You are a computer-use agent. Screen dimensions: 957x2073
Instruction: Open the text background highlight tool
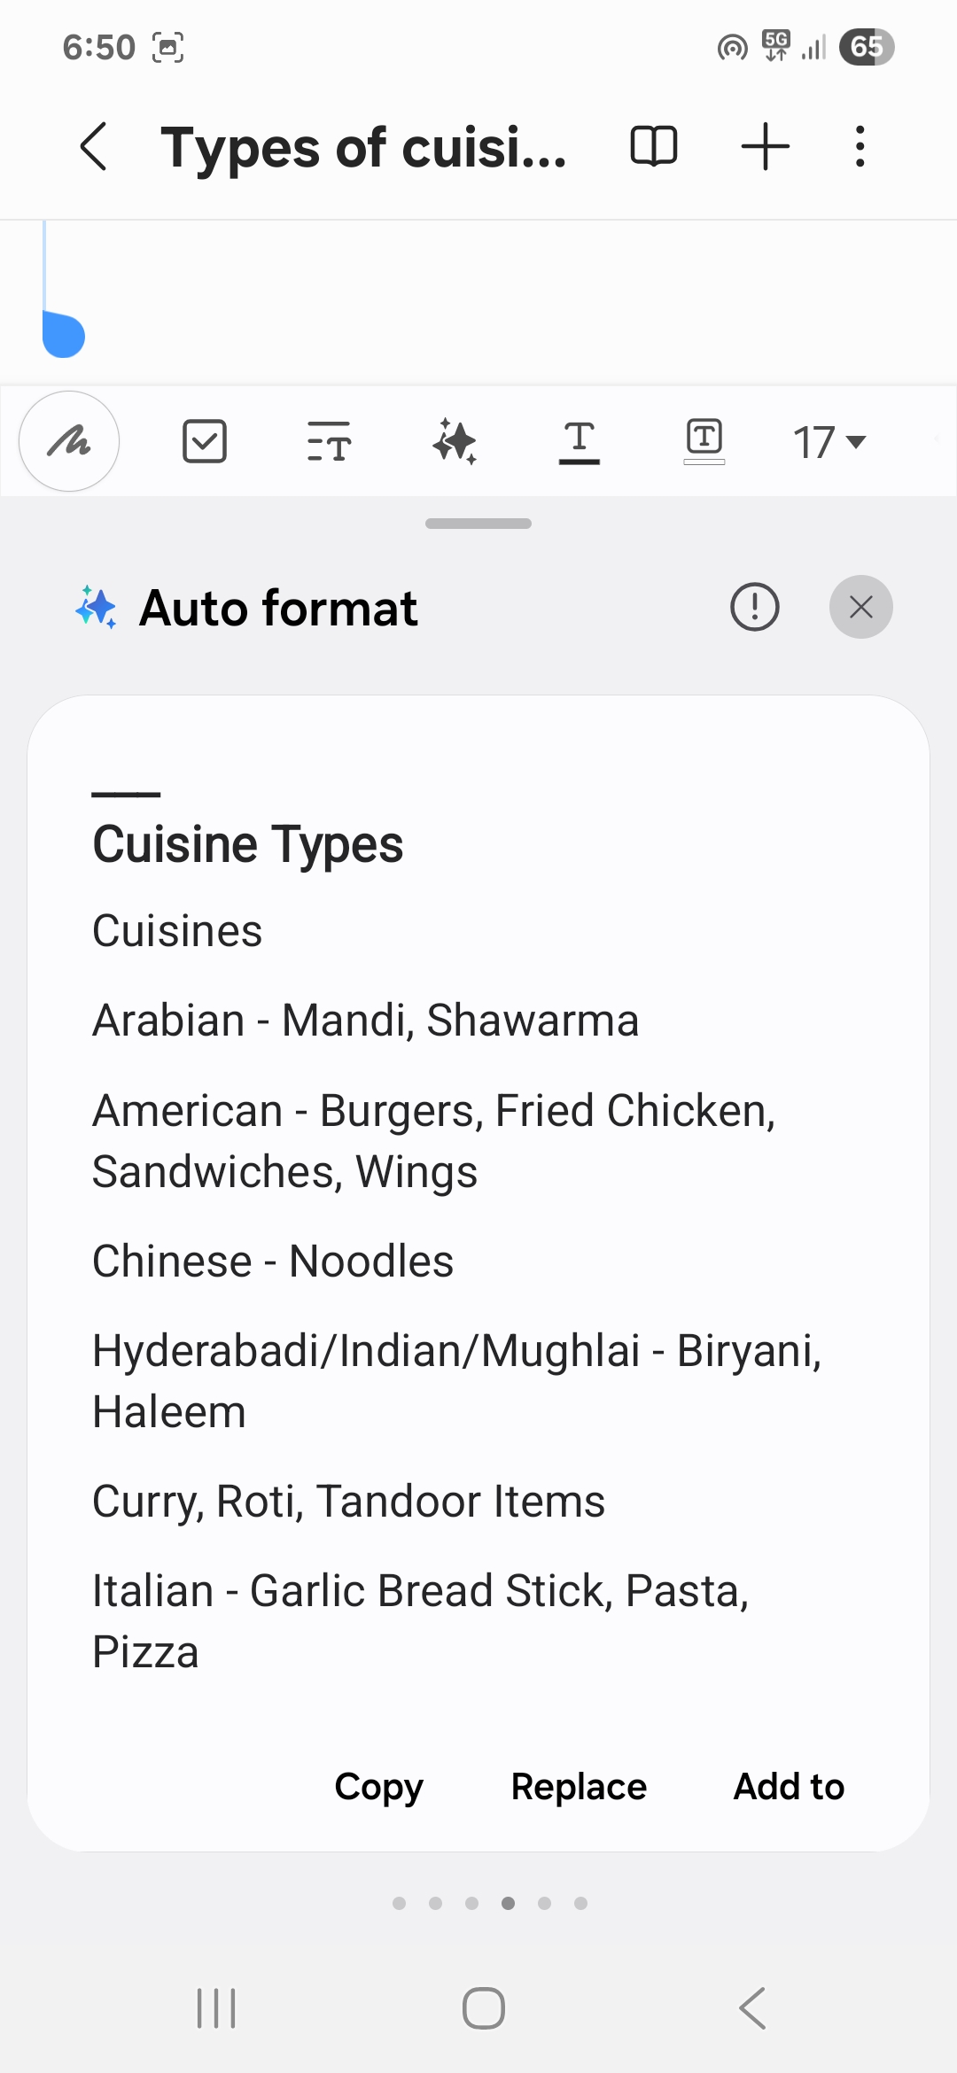click(704, 441)
